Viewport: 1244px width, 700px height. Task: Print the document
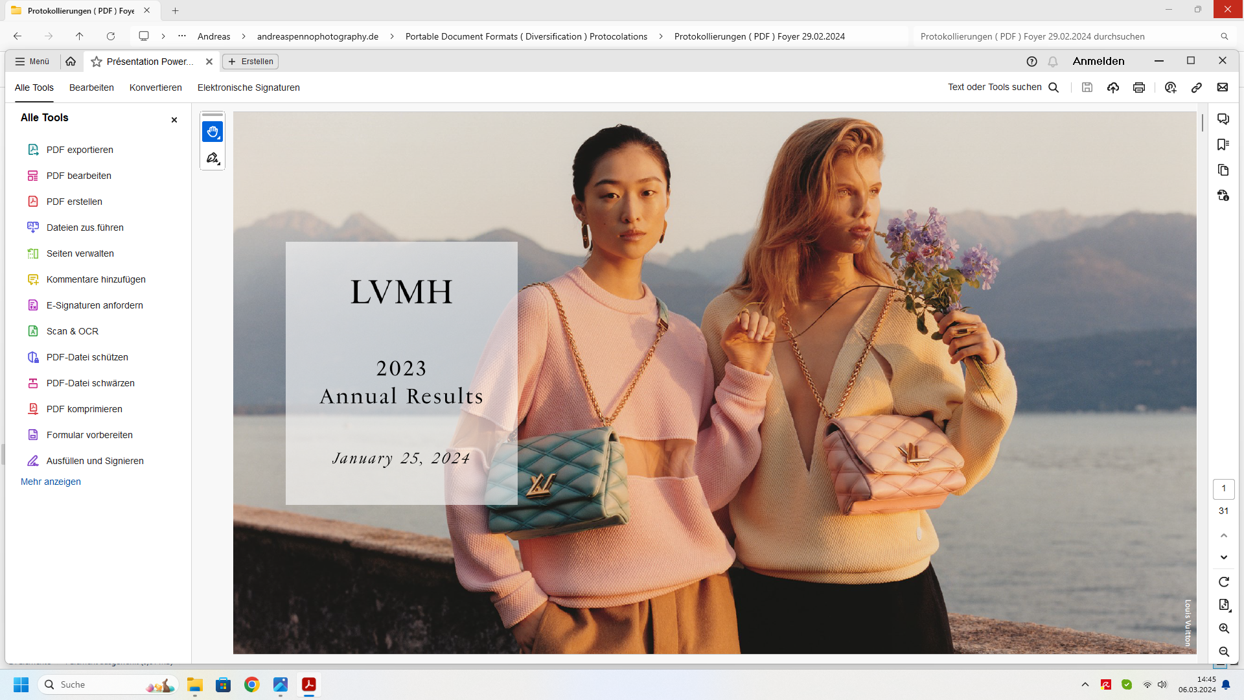point(1139,87)
